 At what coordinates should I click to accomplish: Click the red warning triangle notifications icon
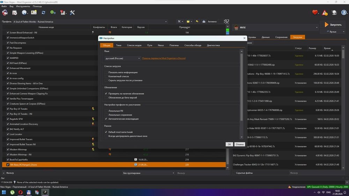[325, 13]
